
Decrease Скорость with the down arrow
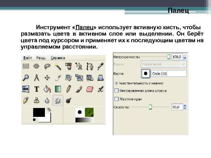(x=185, y=108)
